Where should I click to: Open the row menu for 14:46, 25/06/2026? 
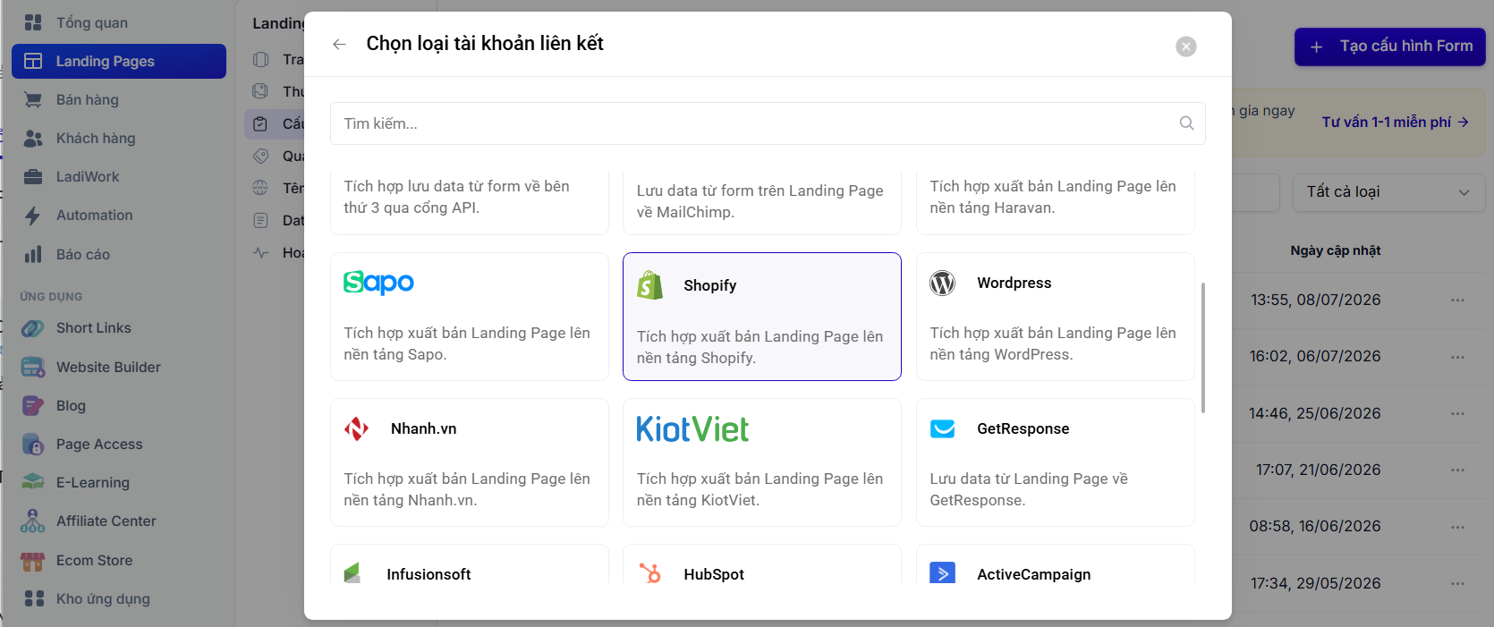click(1458, 413)
